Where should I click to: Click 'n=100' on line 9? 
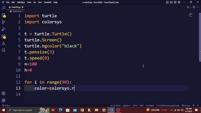click(31, 64)
